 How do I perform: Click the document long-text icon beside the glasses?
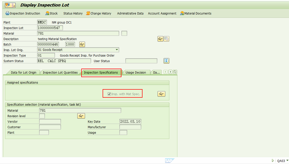[166, 39]
